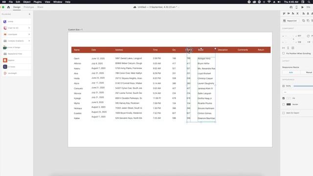Viewport: 313px width, 176px height.
Task: Open the mobile device preview icon
Action: pos(296,7)
